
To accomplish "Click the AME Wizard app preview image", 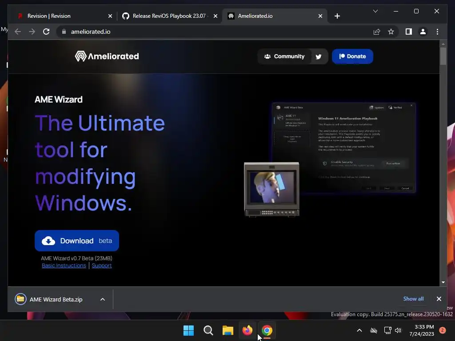I will [344, 147].
